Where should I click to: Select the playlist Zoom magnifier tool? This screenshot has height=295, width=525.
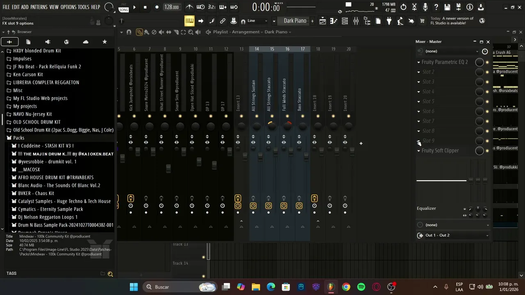click(191, 32)
